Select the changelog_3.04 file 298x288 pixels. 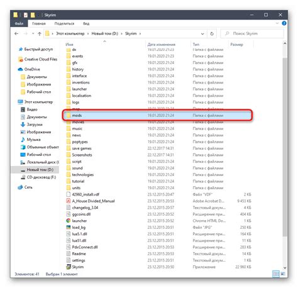pyautogui.click(x=82, y=208)
